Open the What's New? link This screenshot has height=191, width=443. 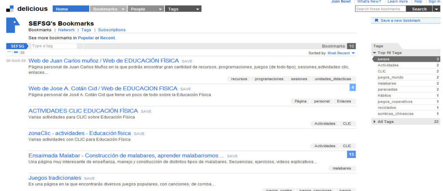point(369,1)
